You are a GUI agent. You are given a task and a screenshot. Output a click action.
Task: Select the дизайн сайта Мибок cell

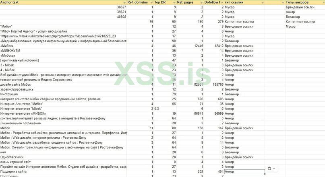point(63,84)
